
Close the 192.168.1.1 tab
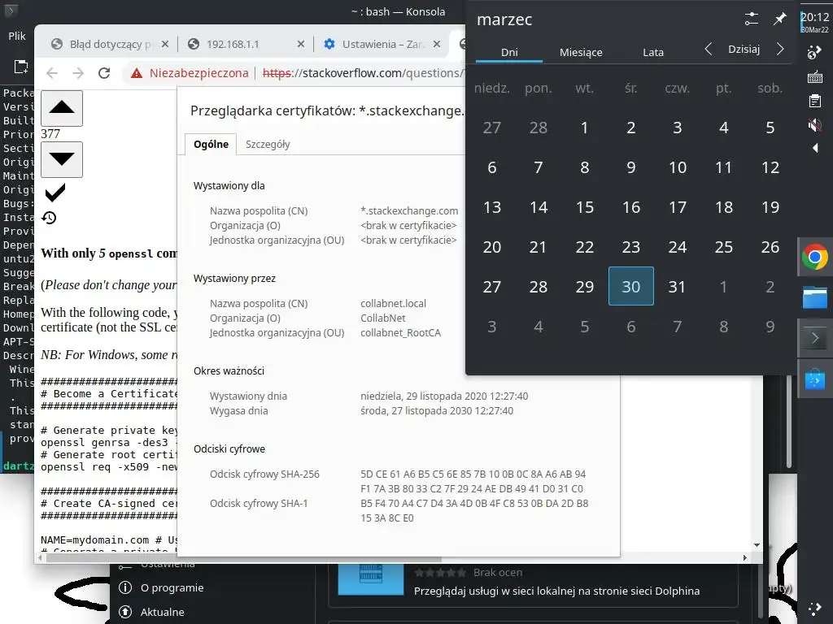[301, 44]
